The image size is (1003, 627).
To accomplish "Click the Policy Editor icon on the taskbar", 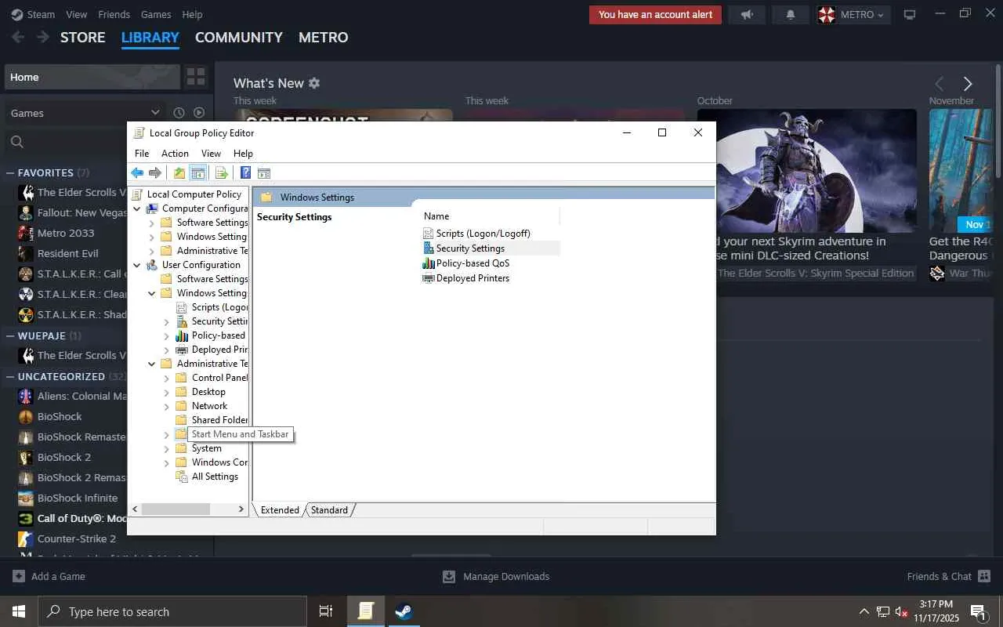I will 366,611.
